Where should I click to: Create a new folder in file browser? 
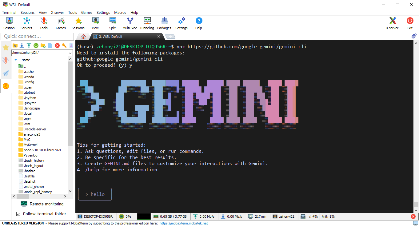click(x=43, y=46)
